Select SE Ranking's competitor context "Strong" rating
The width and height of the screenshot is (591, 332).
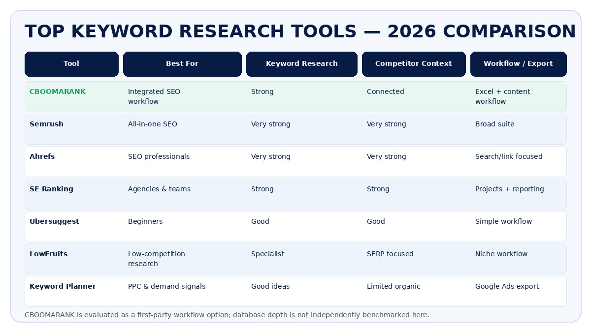click(x=378, y=189)
